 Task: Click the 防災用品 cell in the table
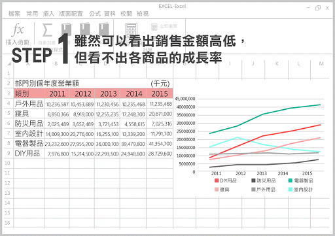click(x=29, y=124)
